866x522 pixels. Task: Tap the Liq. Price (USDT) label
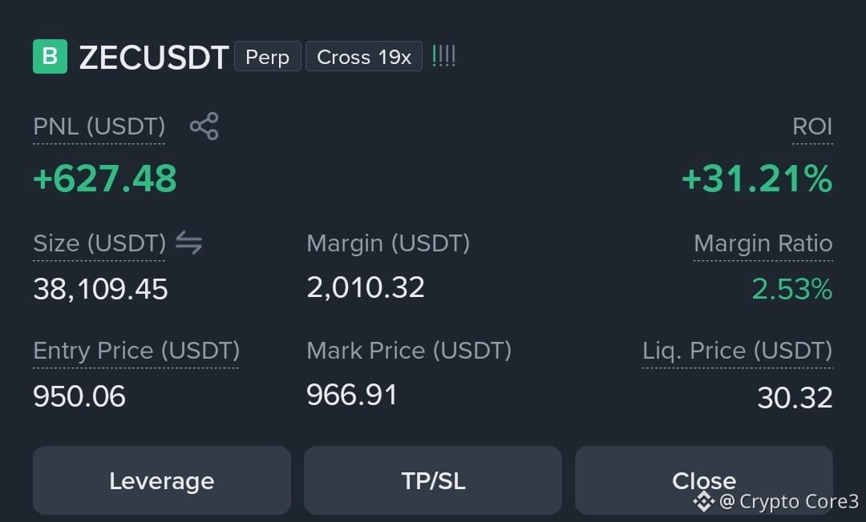coord(738,351)
